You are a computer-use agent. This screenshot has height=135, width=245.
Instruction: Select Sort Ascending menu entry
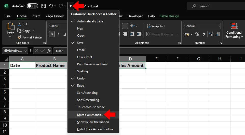click(x=93, y=93)
